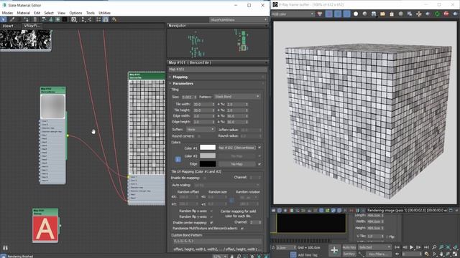Screen dimensions: 460x258
Task: Open the Modes menu
Action: [7, 13]
